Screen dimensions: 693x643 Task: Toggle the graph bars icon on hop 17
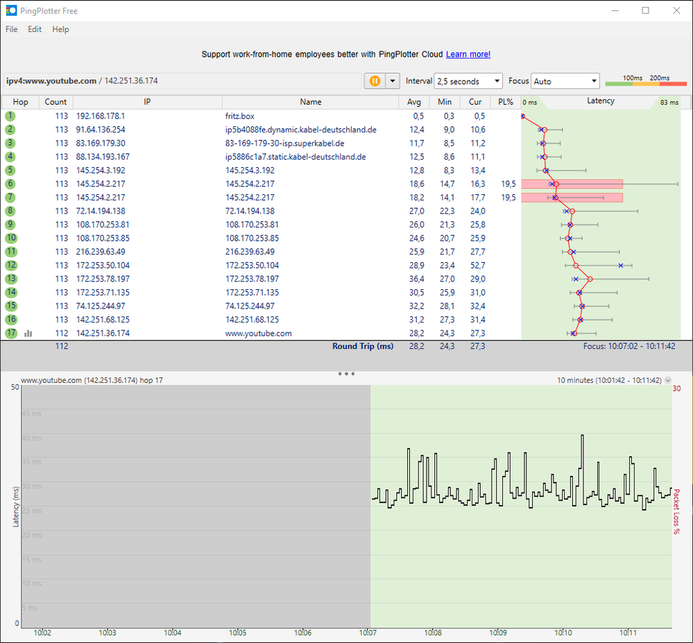click(28, 333)
